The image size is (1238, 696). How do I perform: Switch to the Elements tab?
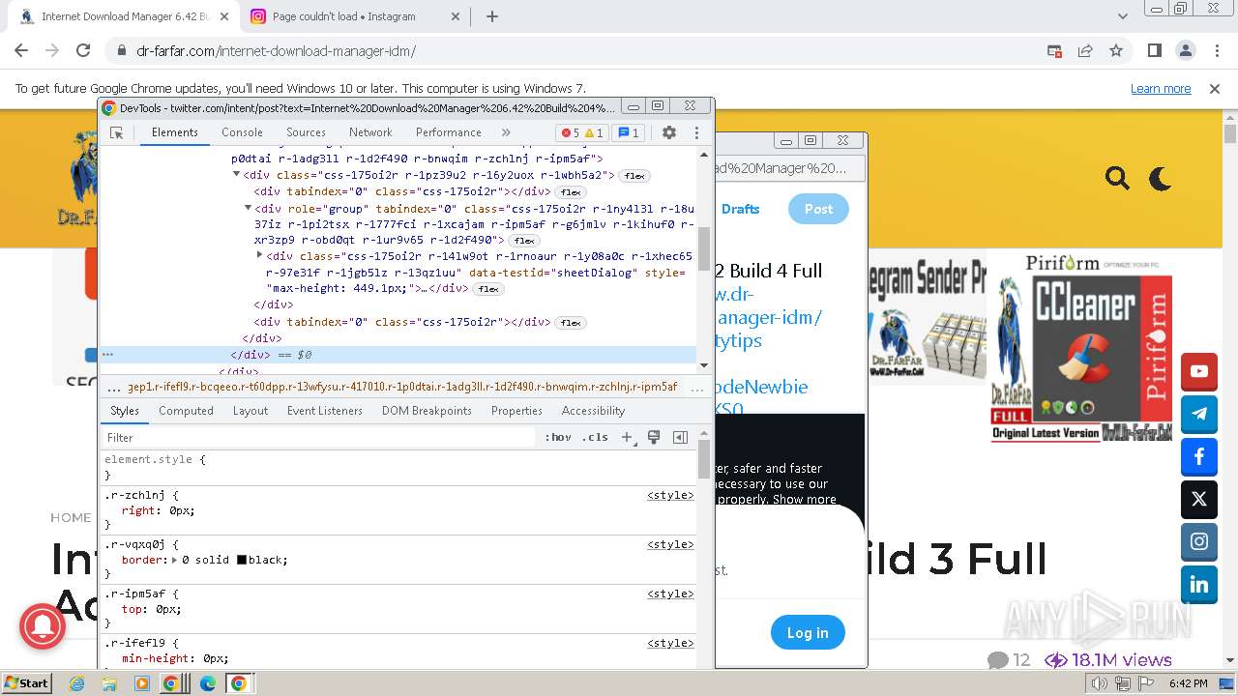(175, 132)
